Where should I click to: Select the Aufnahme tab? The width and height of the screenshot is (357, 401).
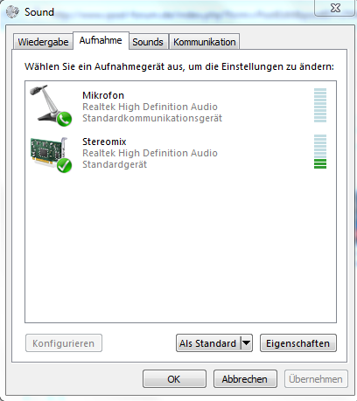(101, 40)
